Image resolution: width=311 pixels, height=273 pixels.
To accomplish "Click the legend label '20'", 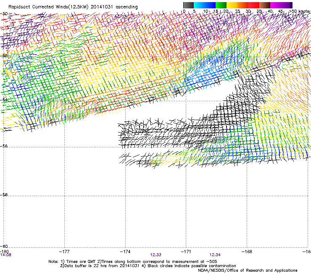I will click(x=226, y=11).
